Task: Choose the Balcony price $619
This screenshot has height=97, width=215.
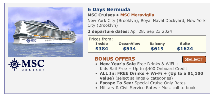Action: [x=157, y=49]
